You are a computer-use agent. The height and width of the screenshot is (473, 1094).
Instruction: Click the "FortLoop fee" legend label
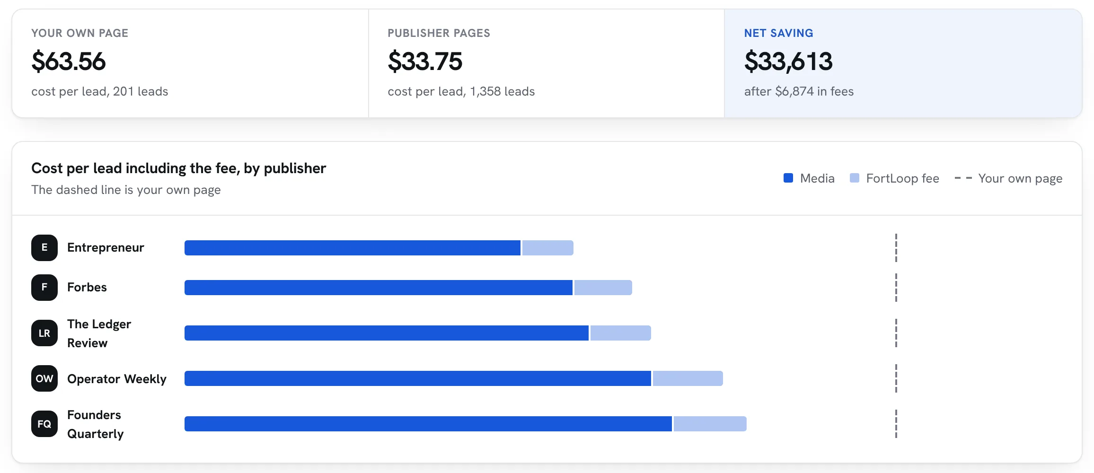coord(903,178)
